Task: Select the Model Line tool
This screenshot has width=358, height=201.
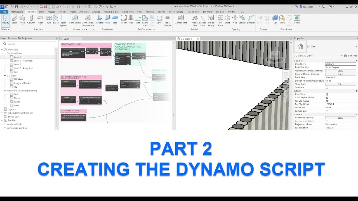Action: tap(202, 21)
